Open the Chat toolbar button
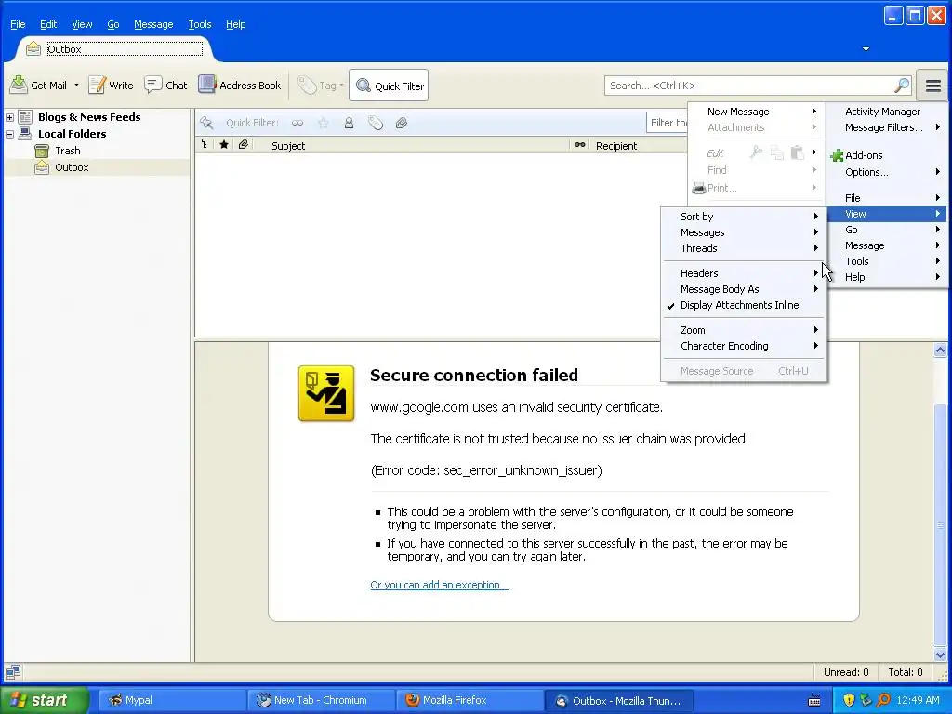The width and height of the screenshot is (952, 714). pos(165,86)
